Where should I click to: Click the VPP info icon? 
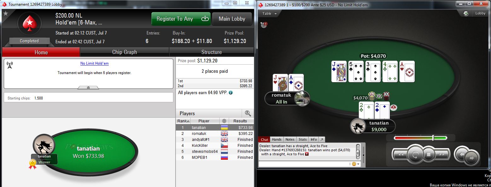click(231, 93)
